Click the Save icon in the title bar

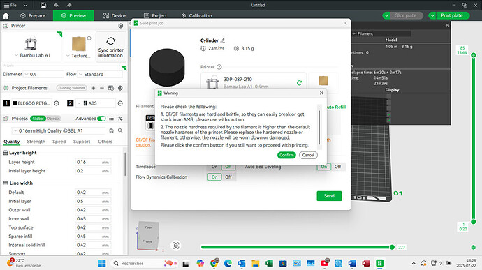click(43, 5)
